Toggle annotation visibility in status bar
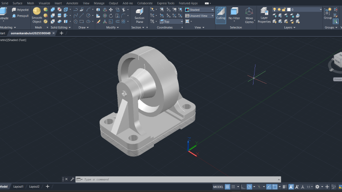The width and height of the screenshot is (342, 192). (x=291, y=187)
